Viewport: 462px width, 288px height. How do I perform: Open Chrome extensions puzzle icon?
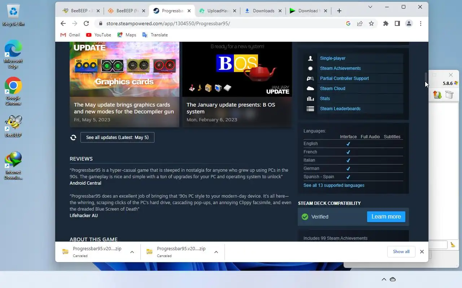[385, 23]
